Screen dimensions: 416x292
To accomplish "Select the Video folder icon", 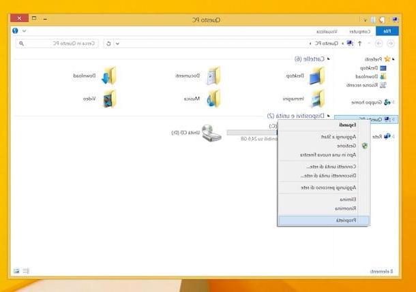I will (x=109, y=99).
